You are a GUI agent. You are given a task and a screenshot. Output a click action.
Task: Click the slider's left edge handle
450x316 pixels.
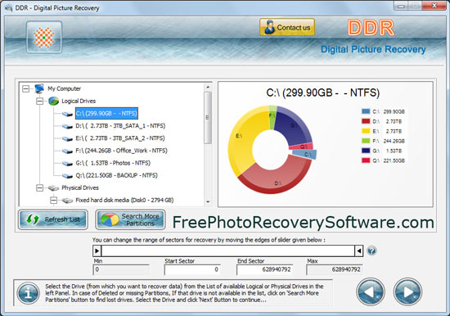pos(97,251)
